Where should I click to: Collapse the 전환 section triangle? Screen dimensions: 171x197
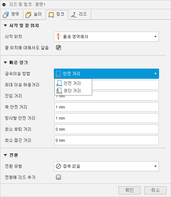click(5, 155)
